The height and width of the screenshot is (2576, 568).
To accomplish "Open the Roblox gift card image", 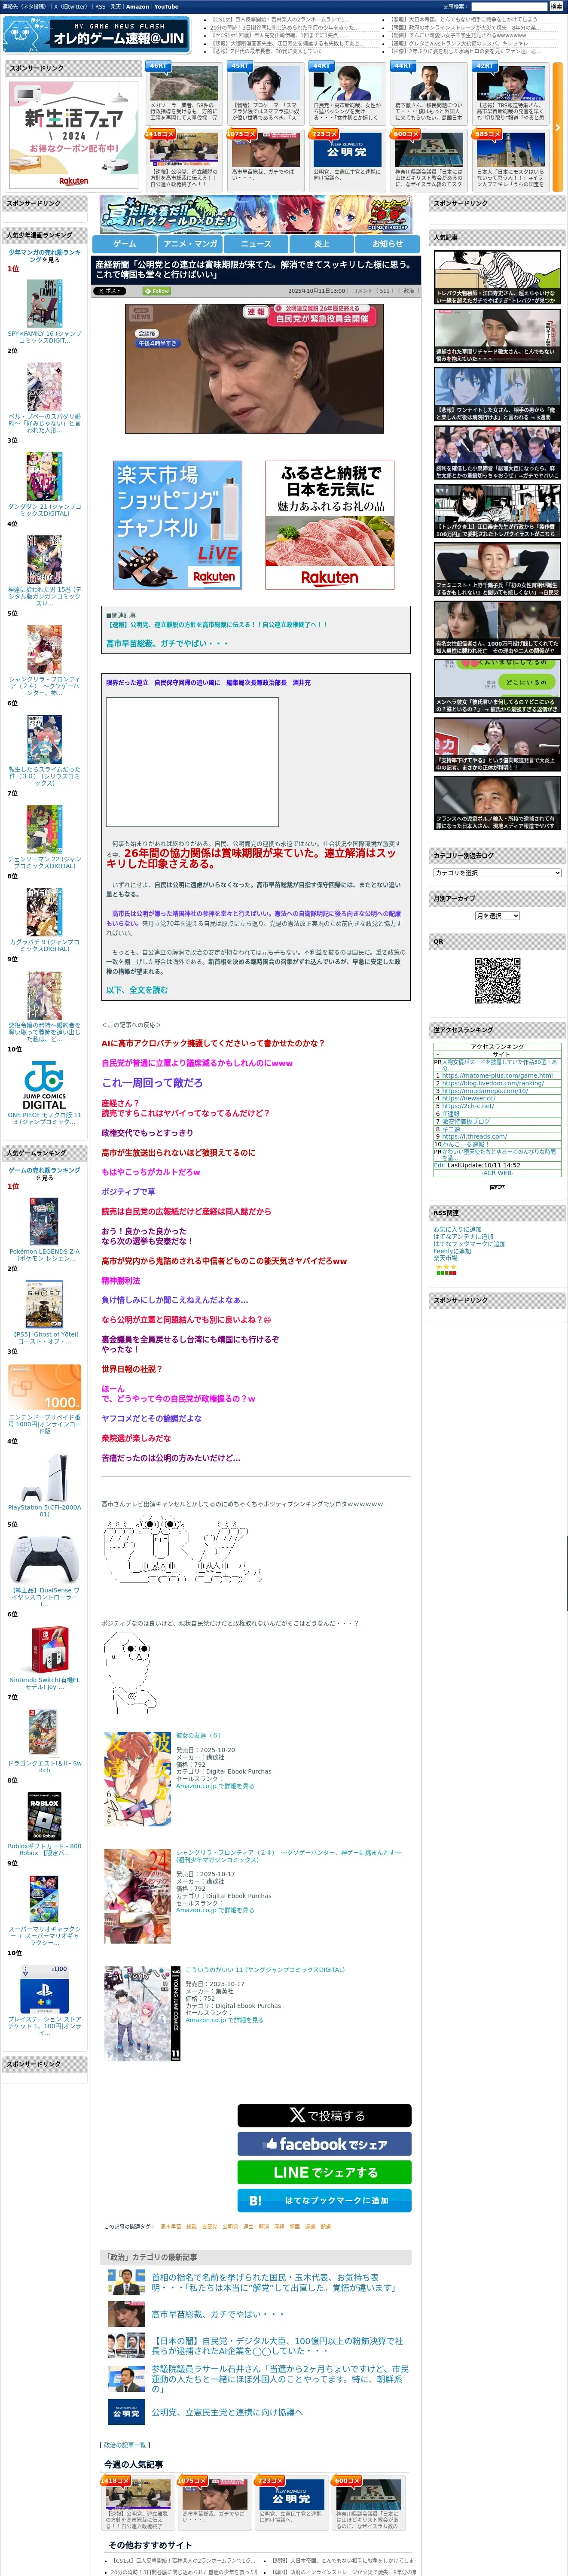I will coord(44,1816).
